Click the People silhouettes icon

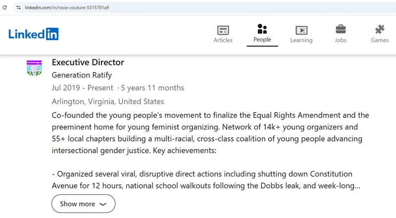pyautogui.click(x=262, y=29)
